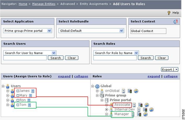This screenshot has height=120, width=185.
Task: Open the Search for User by Name dropdown
Action: coord(54,53)
